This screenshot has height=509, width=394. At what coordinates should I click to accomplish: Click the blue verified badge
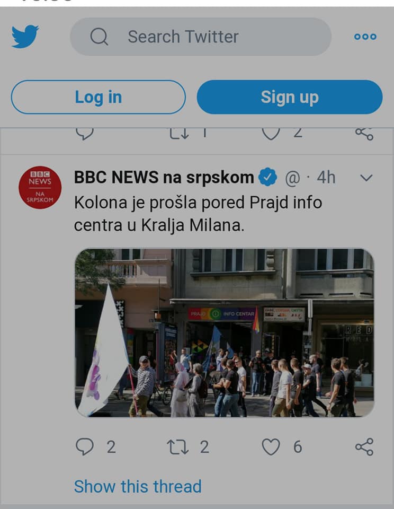267,177
